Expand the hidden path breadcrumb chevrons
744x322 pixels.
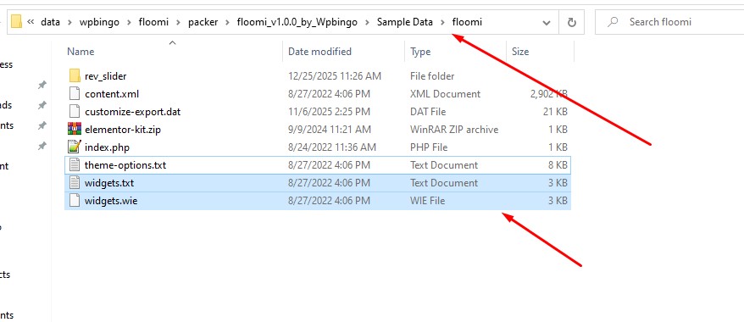point(31,22)
